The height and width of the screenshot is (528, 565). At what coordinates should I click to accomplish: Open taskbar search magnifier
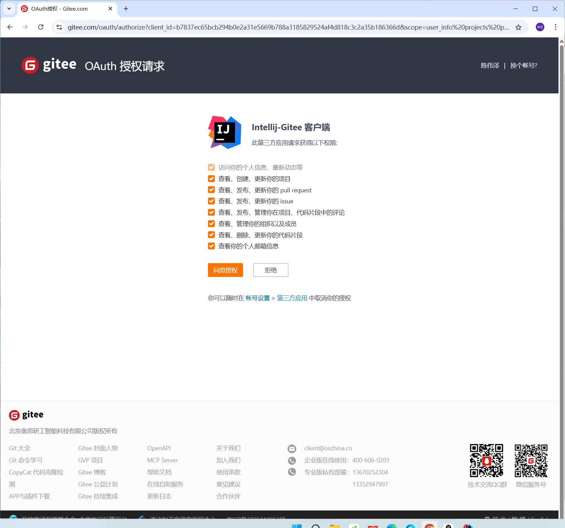click(x=315, y=526)
